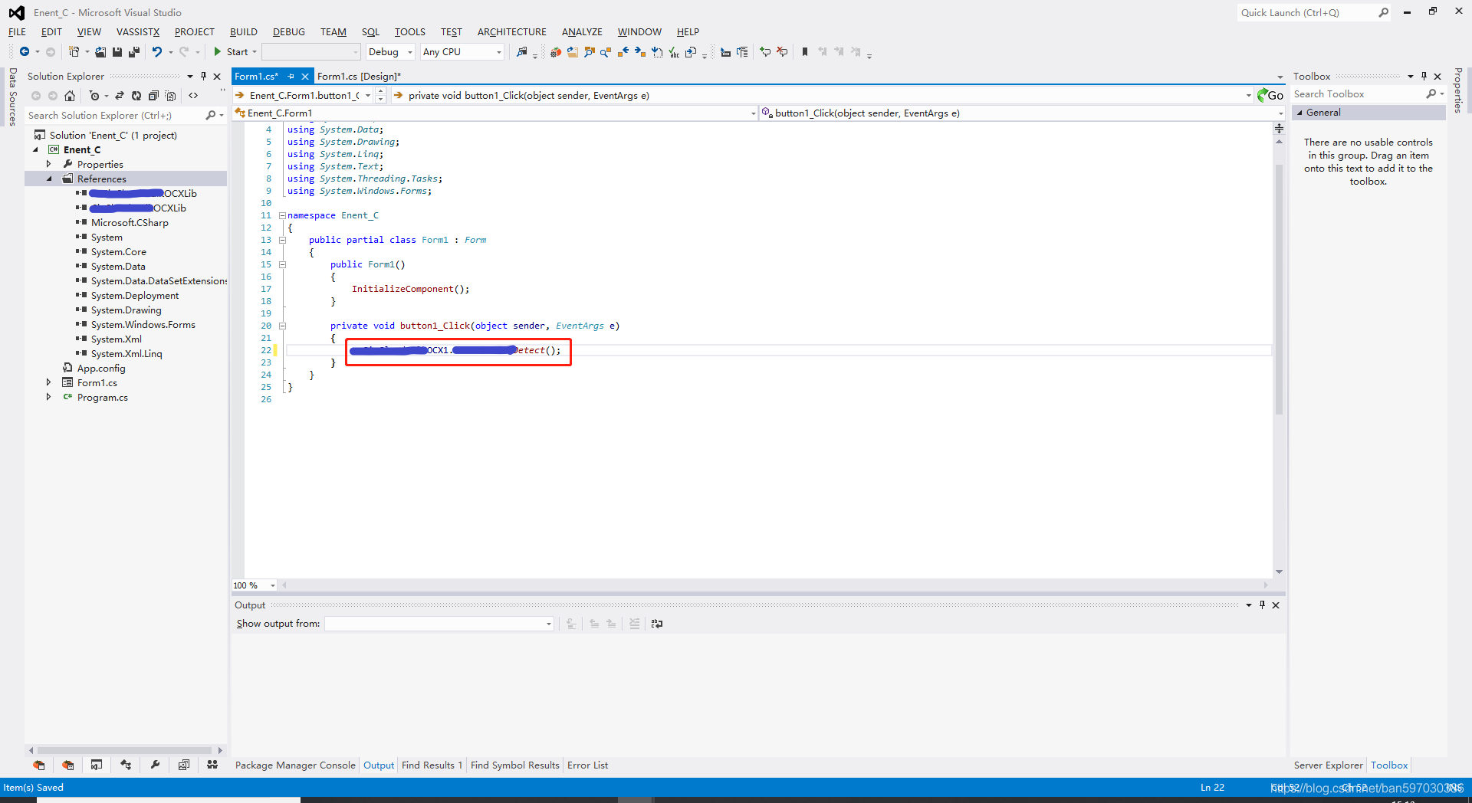Collapse the namespace Enent_C outline toggle
The image size is (1472, 803).
point(282,215)
